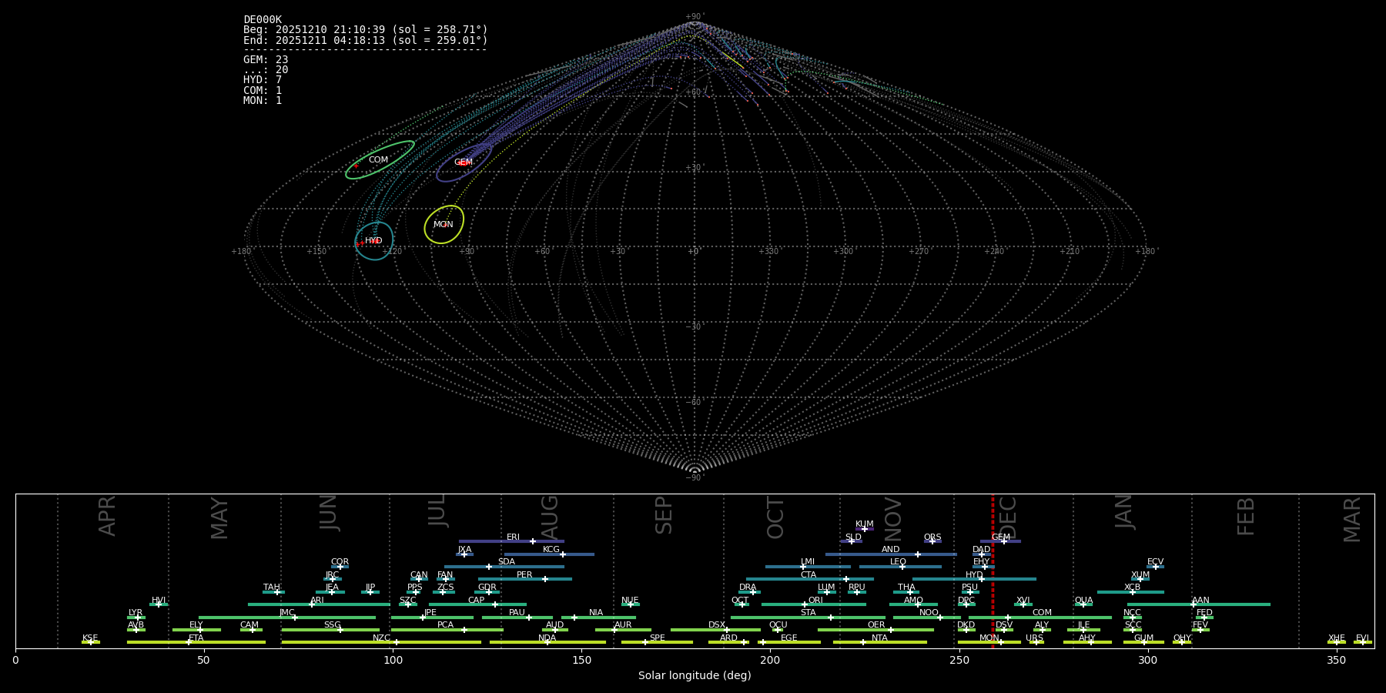Select the ETA shower bar in the timeline
The height and width of the screenshot is (693, 1386).
(x=196, y=642)
